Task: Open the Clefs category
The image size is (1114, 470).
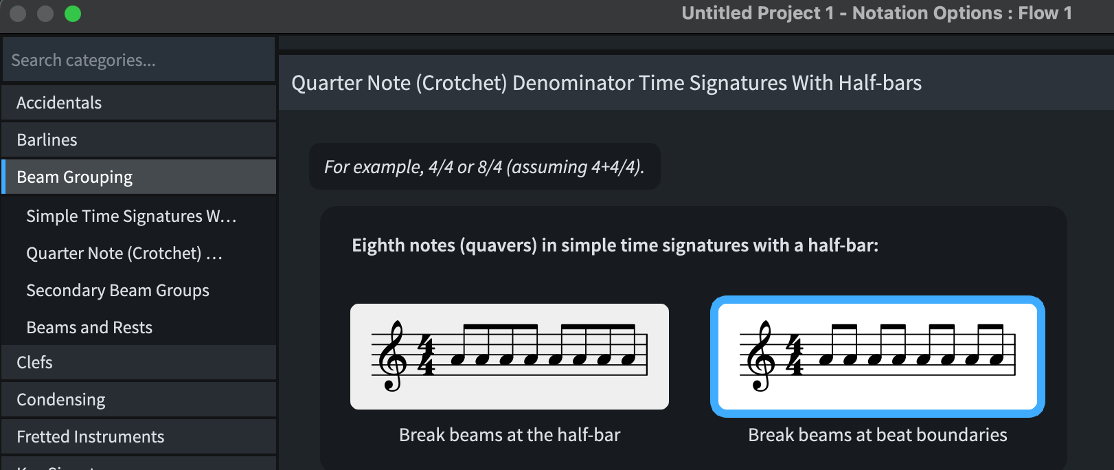Action: point(137,363)
